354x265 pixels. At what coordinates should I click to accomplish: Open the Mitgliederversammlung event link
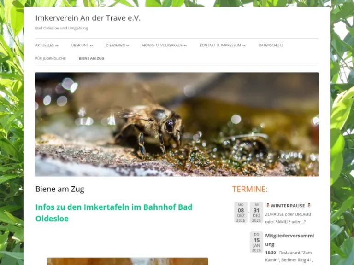(x=289, y=239)
